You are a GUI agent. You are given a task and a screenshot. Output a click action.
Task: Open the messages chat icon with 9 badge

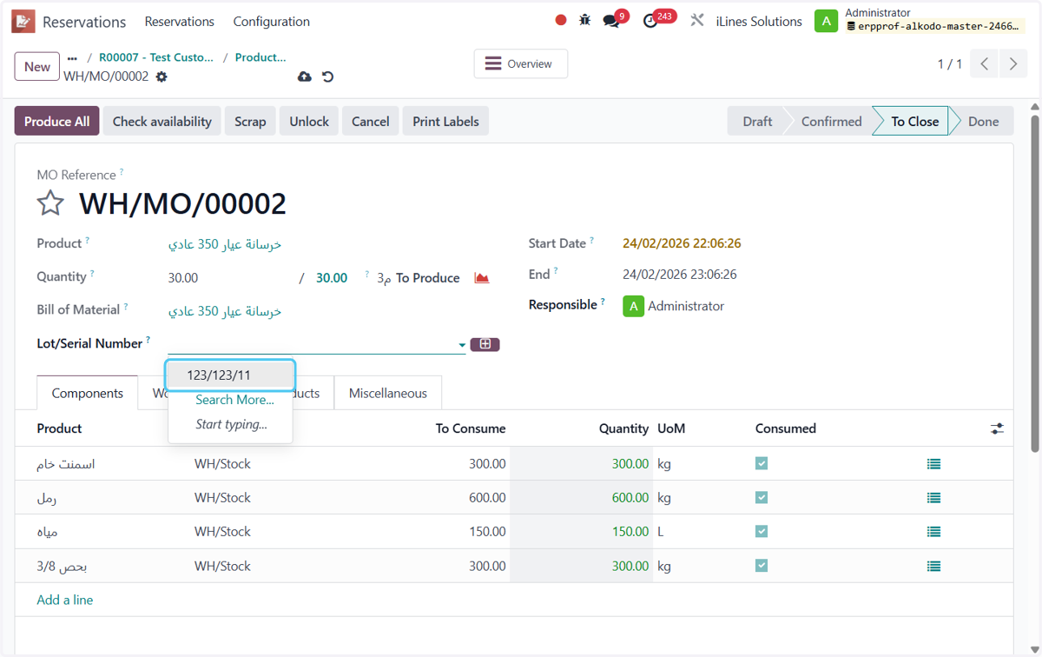coord(611,21)
